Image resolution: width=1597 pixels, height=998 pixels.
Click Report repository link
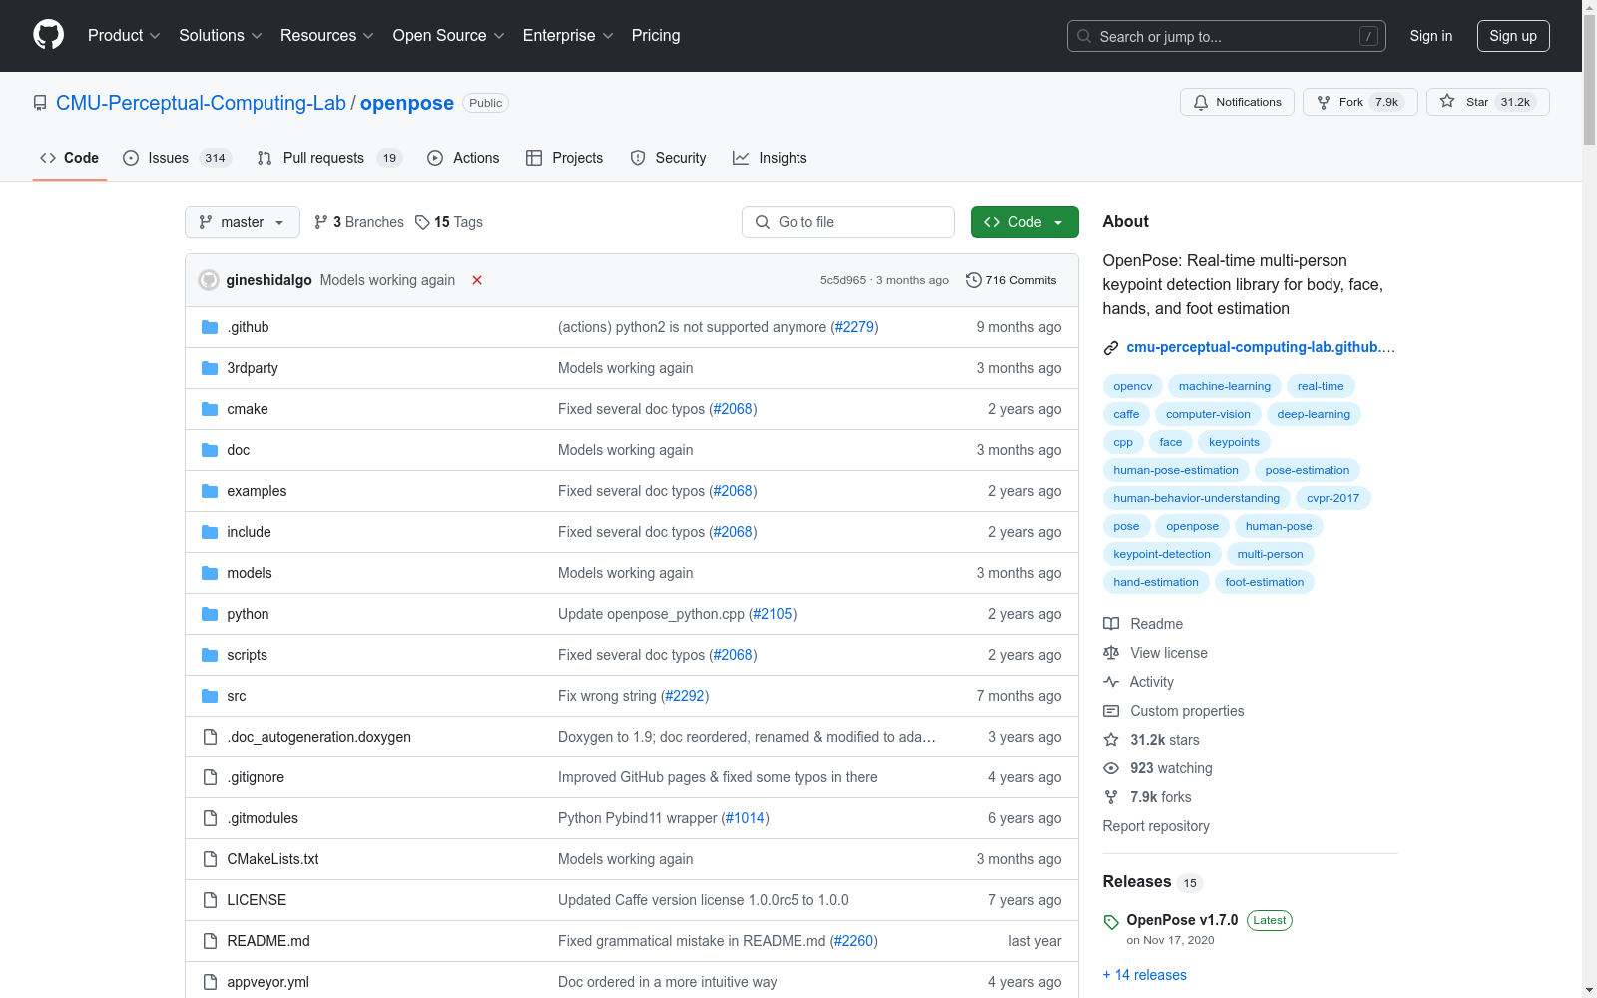[x=1156, y=826]
